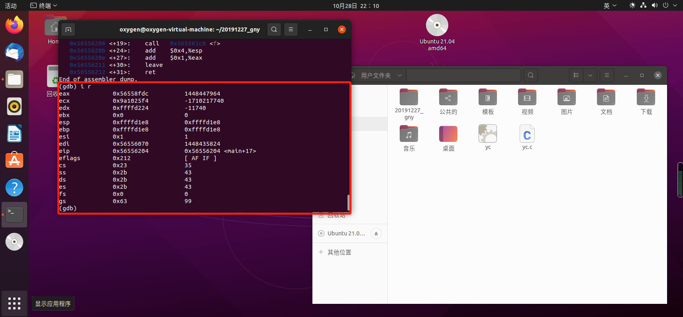Maximize the terminal window
This screenshot has width=683, height=317.
[326, 29]
